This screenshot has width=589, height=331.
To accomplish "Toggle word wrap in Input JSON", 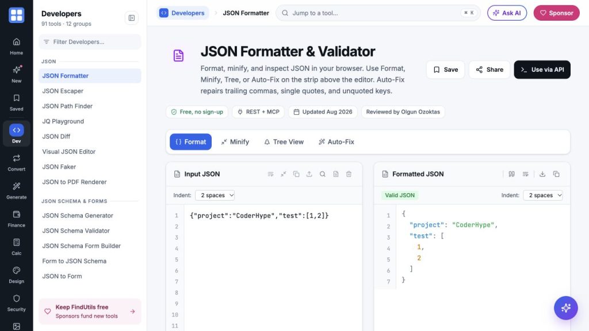I will click(x=270, y=174).
